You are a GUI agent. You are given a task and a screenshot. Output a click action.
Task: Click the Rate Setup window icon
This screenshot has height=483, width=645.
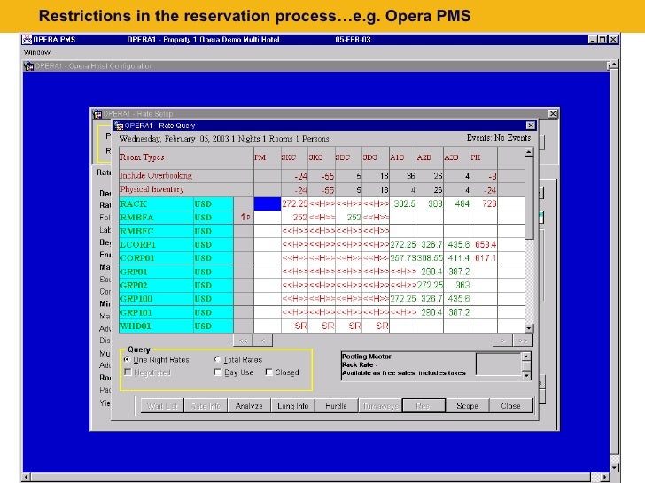tap(97, 114)
